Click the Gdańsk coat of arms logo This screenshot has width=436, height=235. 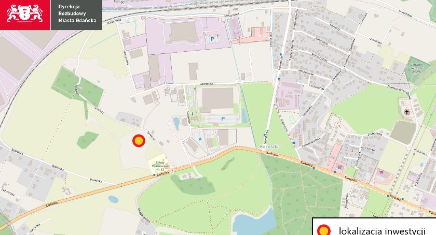25,13
